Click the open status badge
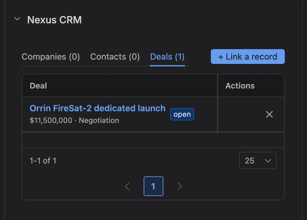The width and height of the screenshot is (307, 220). pyautogui.click(x=182, y=114)
